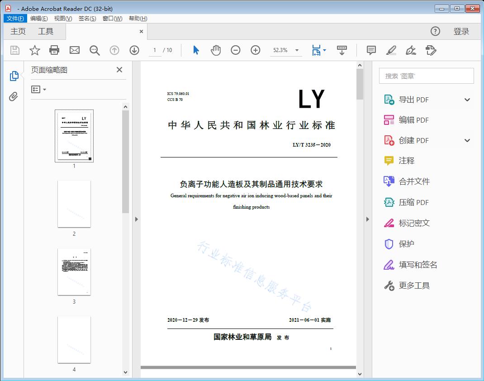Open the zoom percentage dropdown showing 52.3%
Image resolution: width=484 pixels, height=381 pixels.
click(286, 50)
